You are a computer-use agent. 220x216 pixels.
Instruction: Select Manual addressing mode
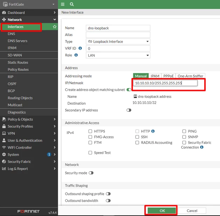[x=141, y=76]
